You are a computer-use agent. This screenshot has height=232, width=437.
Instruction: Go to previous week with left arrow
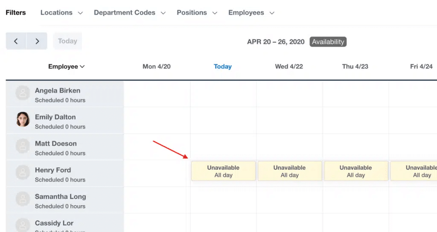(16, 41)
